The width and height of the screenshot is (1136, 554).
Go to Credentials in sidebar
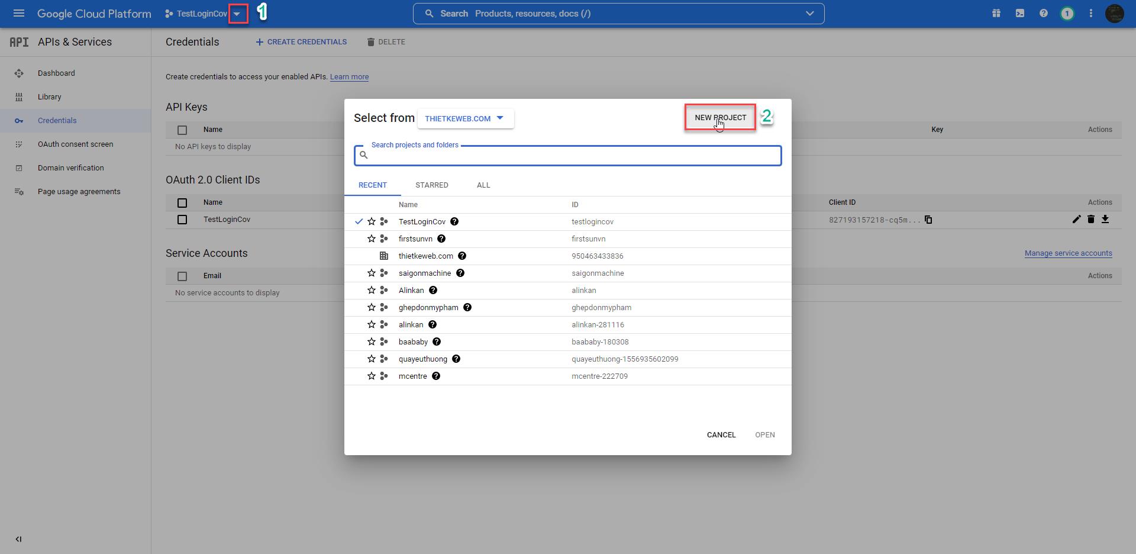point(57,121)
